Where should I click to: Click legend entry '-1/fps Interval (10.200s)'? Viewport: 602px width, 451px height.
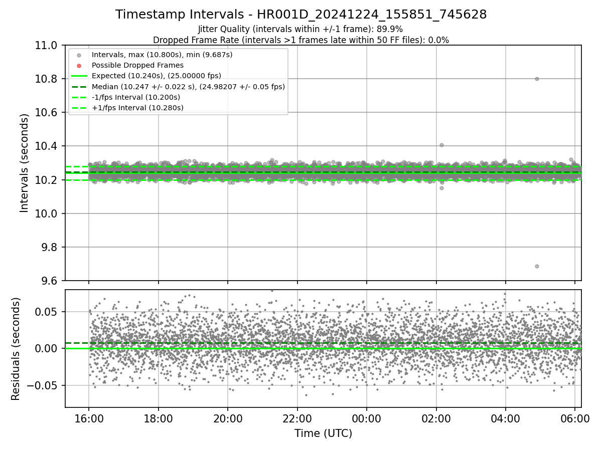[x=135, y=97]
